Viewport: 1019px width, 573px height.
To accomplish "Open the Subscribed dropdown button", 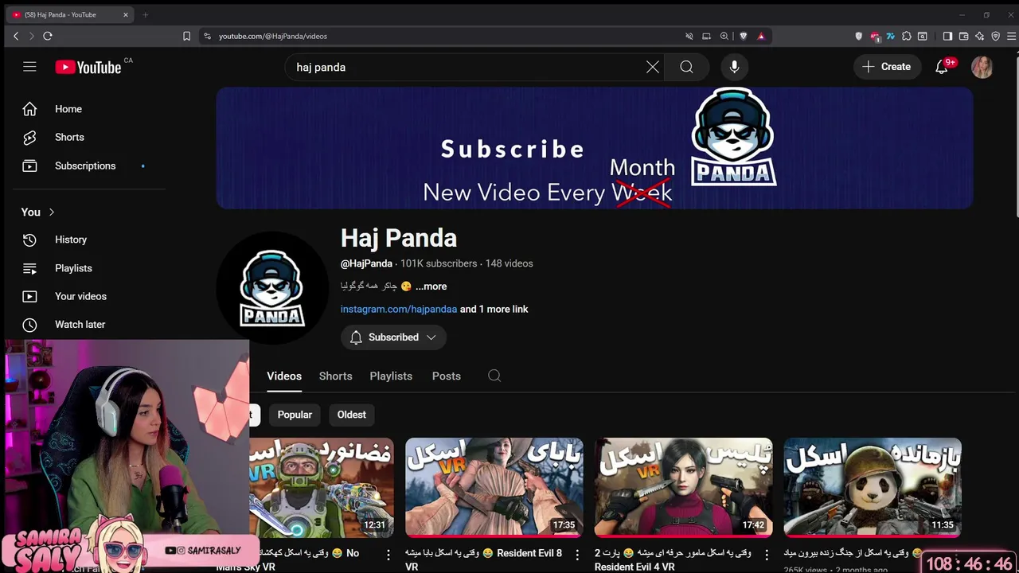I will [x=393, y=337].
